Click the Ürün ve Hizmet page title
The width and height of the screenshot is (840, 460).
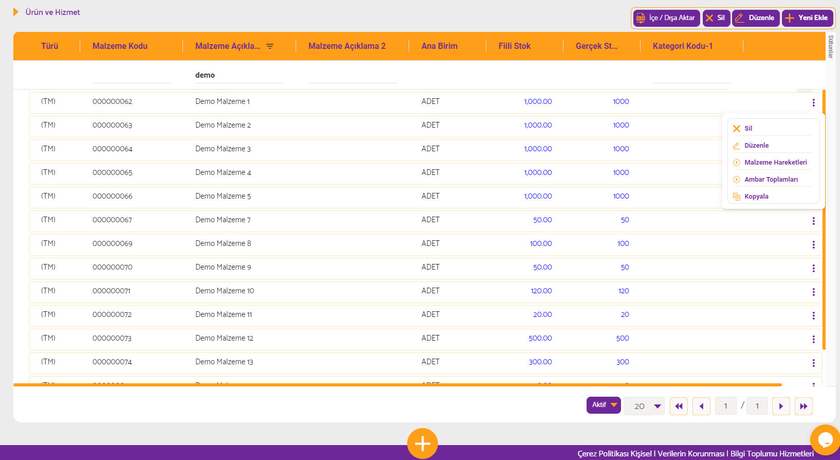coord(52,12)
